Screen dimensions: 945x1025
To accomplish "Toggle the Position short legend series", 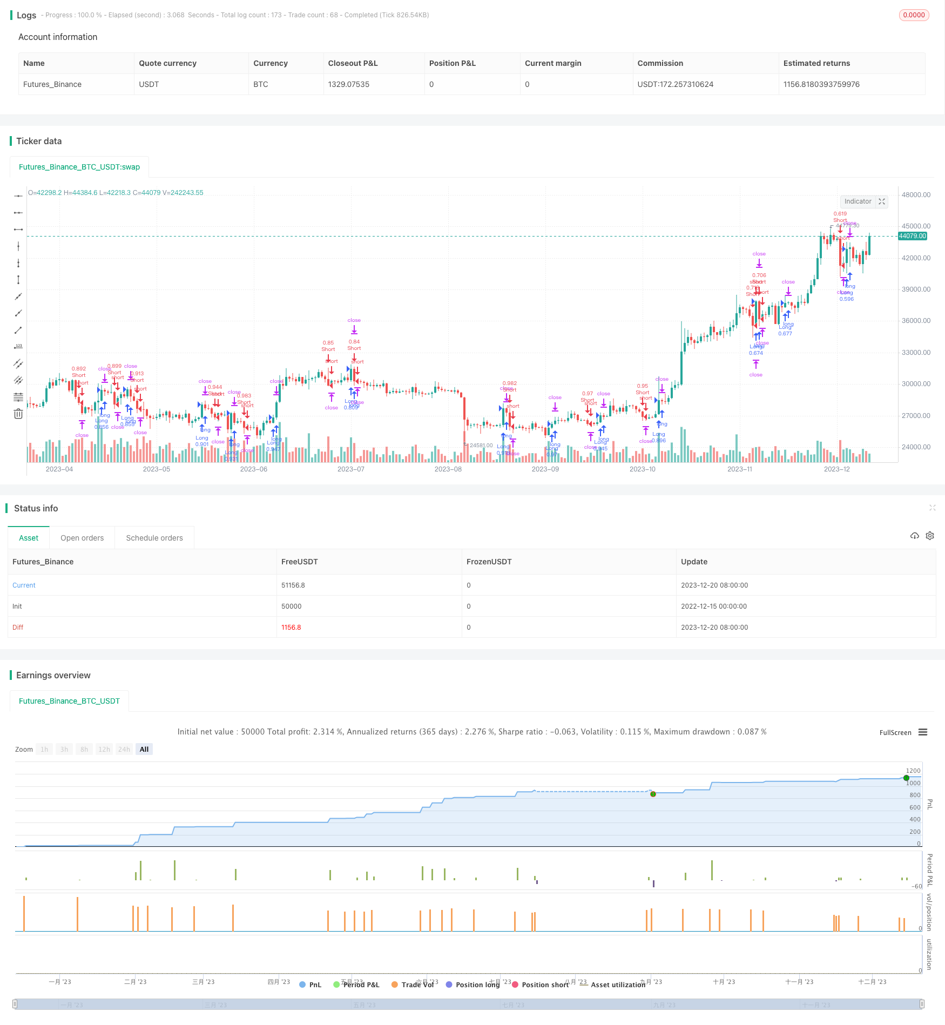I will tap(540, 984).
